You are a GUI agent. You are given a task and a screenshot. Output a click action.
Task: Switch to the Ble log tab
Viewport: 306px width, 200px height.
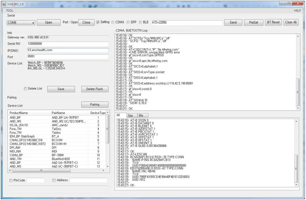point(143,115)
